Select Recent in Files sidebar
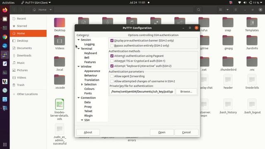 coord(28,19)
